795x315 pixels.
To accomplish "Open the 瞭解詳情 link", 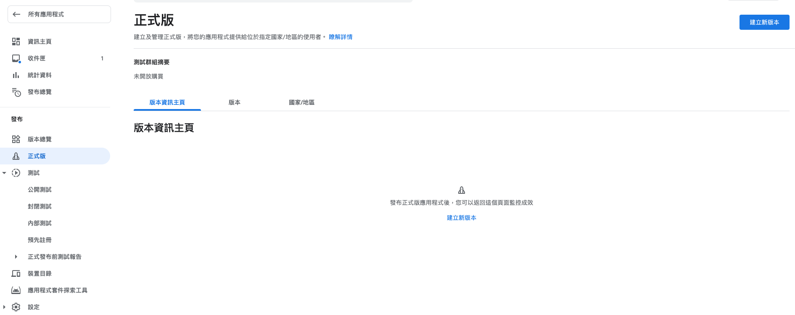I will point(341,37).
